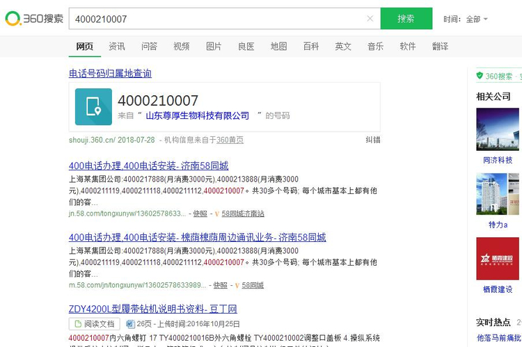Switch to the 资讯 tab
The height and width of the screenshot is (347, 522).
click(117, 47)
